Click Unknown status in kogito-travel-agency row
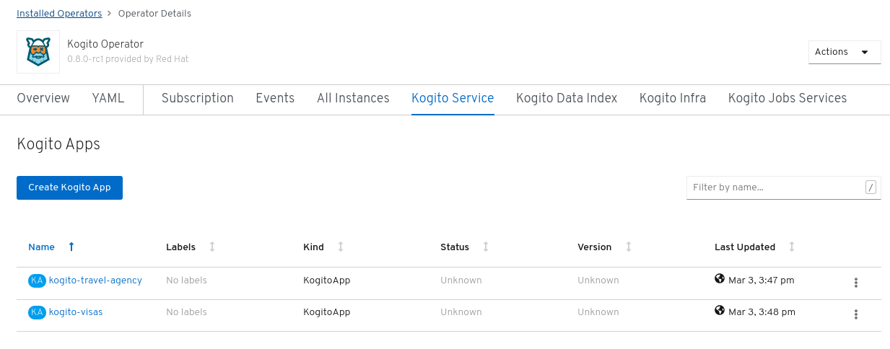This screenshot has width=890, height=349. (461, 280)
